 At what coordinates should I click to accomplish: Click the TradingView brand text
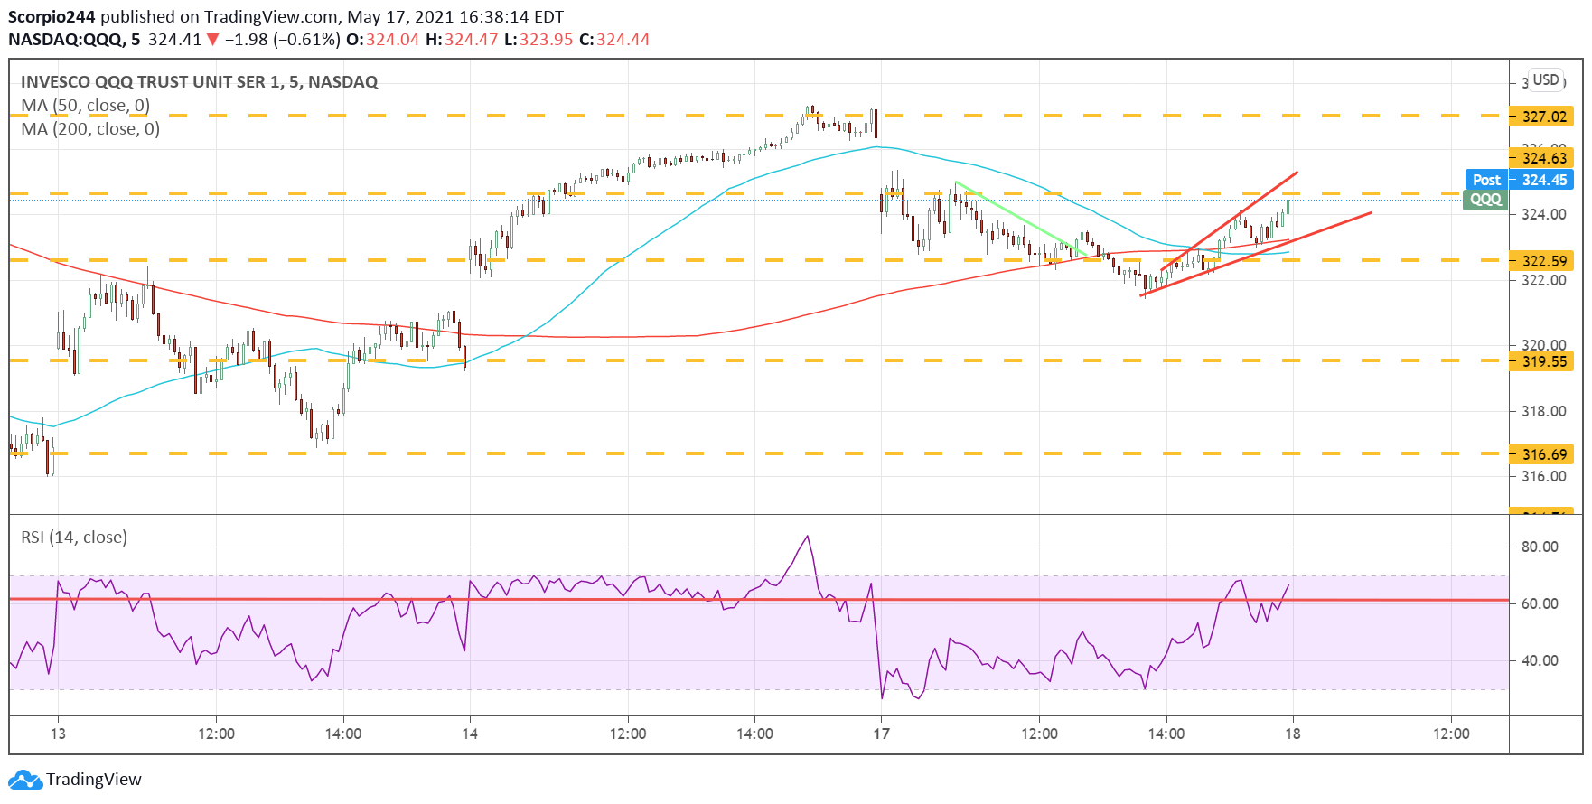[94, 780]
